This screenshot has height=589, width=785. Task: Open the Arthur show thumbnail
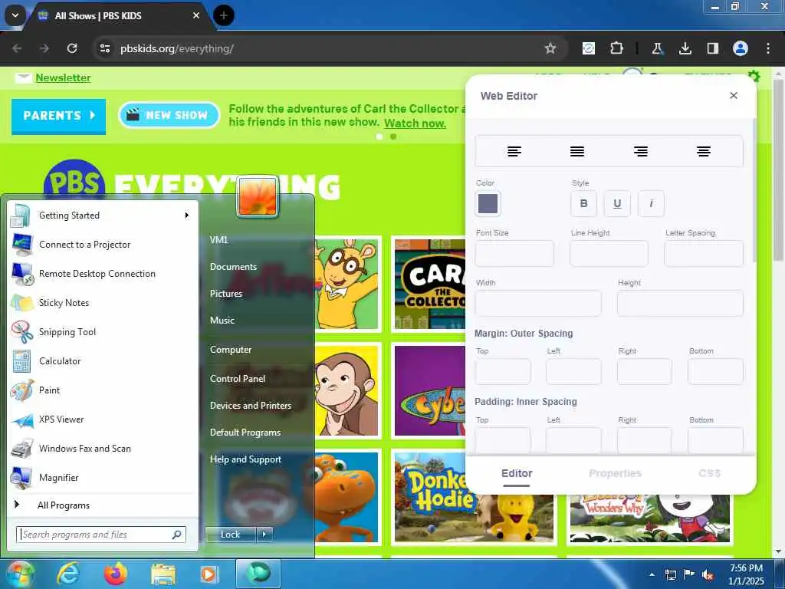pyautogui.click(x=347, y=284)
